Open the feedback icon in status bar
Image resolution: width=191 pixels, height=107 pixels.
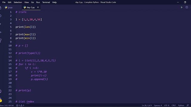pyautogui.click(x=188, y=106)
